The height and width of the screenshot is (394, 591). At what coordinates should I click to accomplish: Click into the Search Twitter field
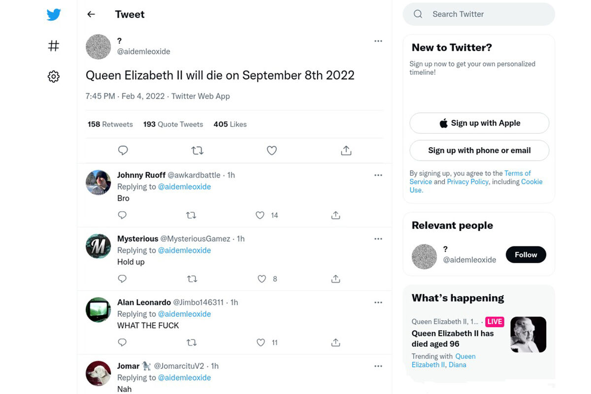pyautogui.click(x=479, y=14)
